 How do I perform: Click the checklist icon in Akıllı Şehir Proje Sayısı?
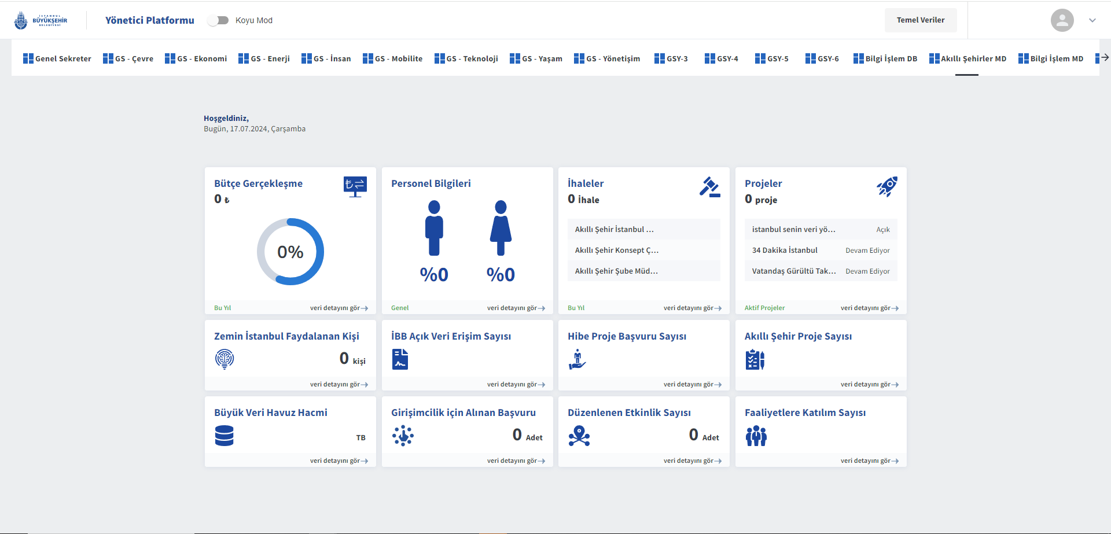[755, 359]
